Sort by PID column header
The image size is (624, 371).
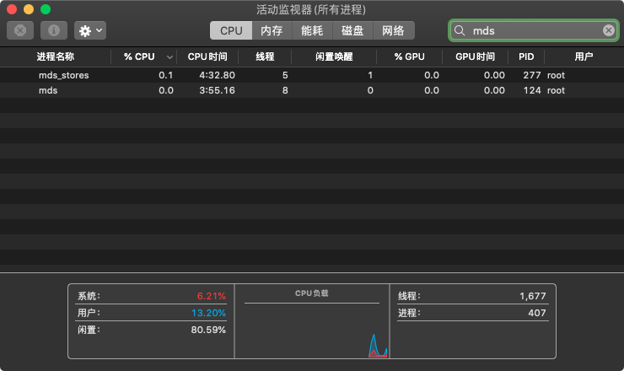[526, 57]
